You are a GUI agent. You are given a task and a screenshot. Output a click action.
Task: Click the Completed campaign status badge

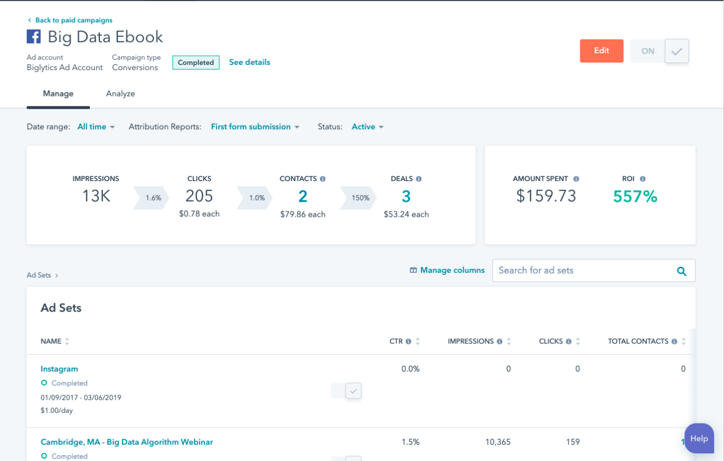[x=196, y=63]
